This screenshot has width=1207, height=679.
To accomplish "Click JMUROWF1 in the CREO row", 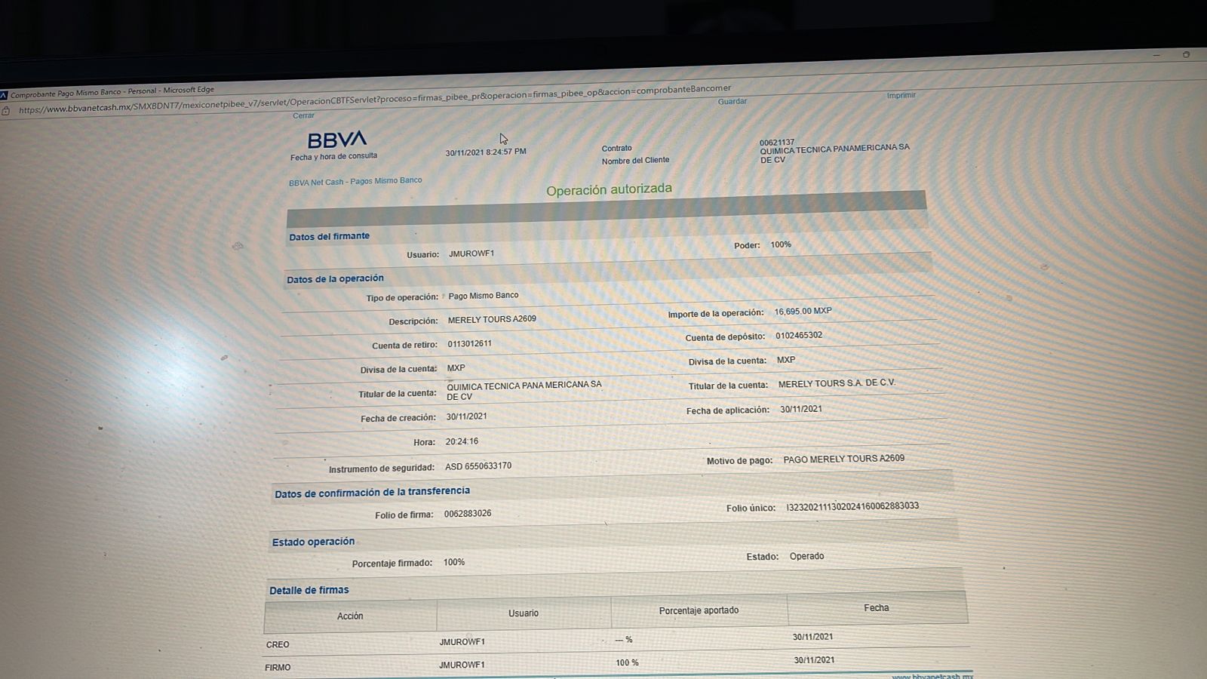I will [x=462, y=642].
